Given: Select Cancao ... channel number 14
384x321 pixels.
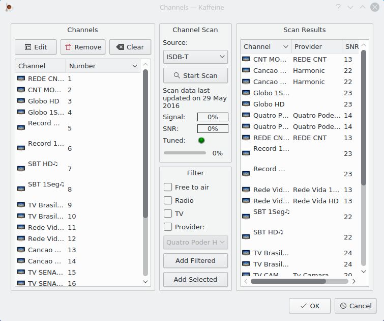Looking at the screenshot, I should [78, 261].
